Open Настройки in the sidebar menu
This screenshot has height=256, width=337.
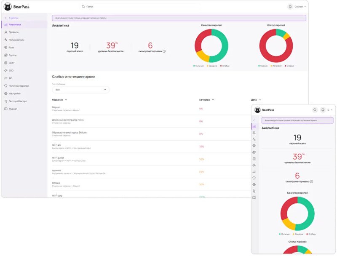(x=14, y=93)
